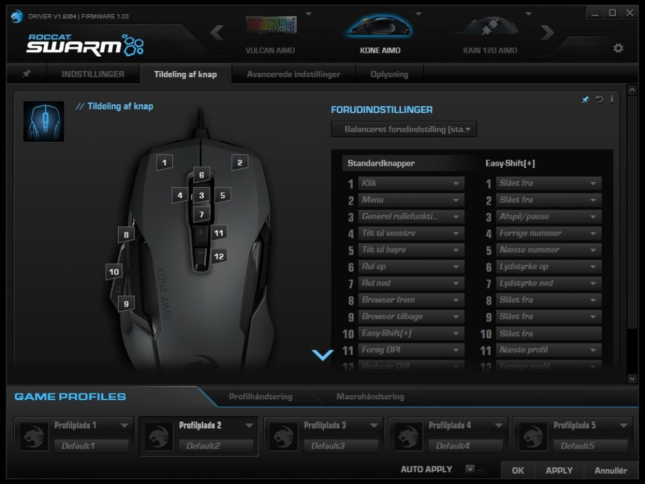Click the mouse top-view thumbnail

click(44, 121)
